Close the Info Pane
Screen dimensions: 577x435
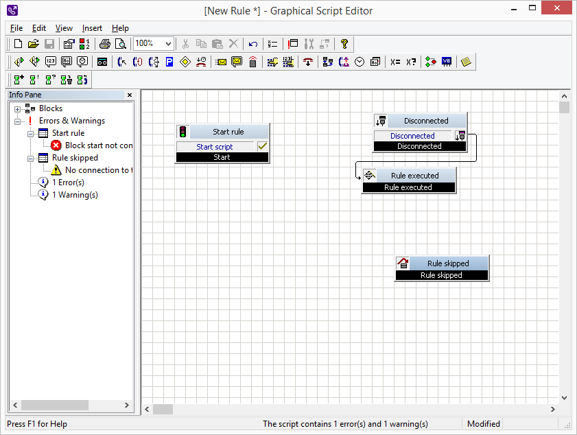(x=130, y=95)
